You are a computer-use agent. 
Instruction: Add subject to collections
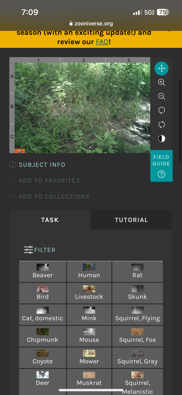(49, 197)
